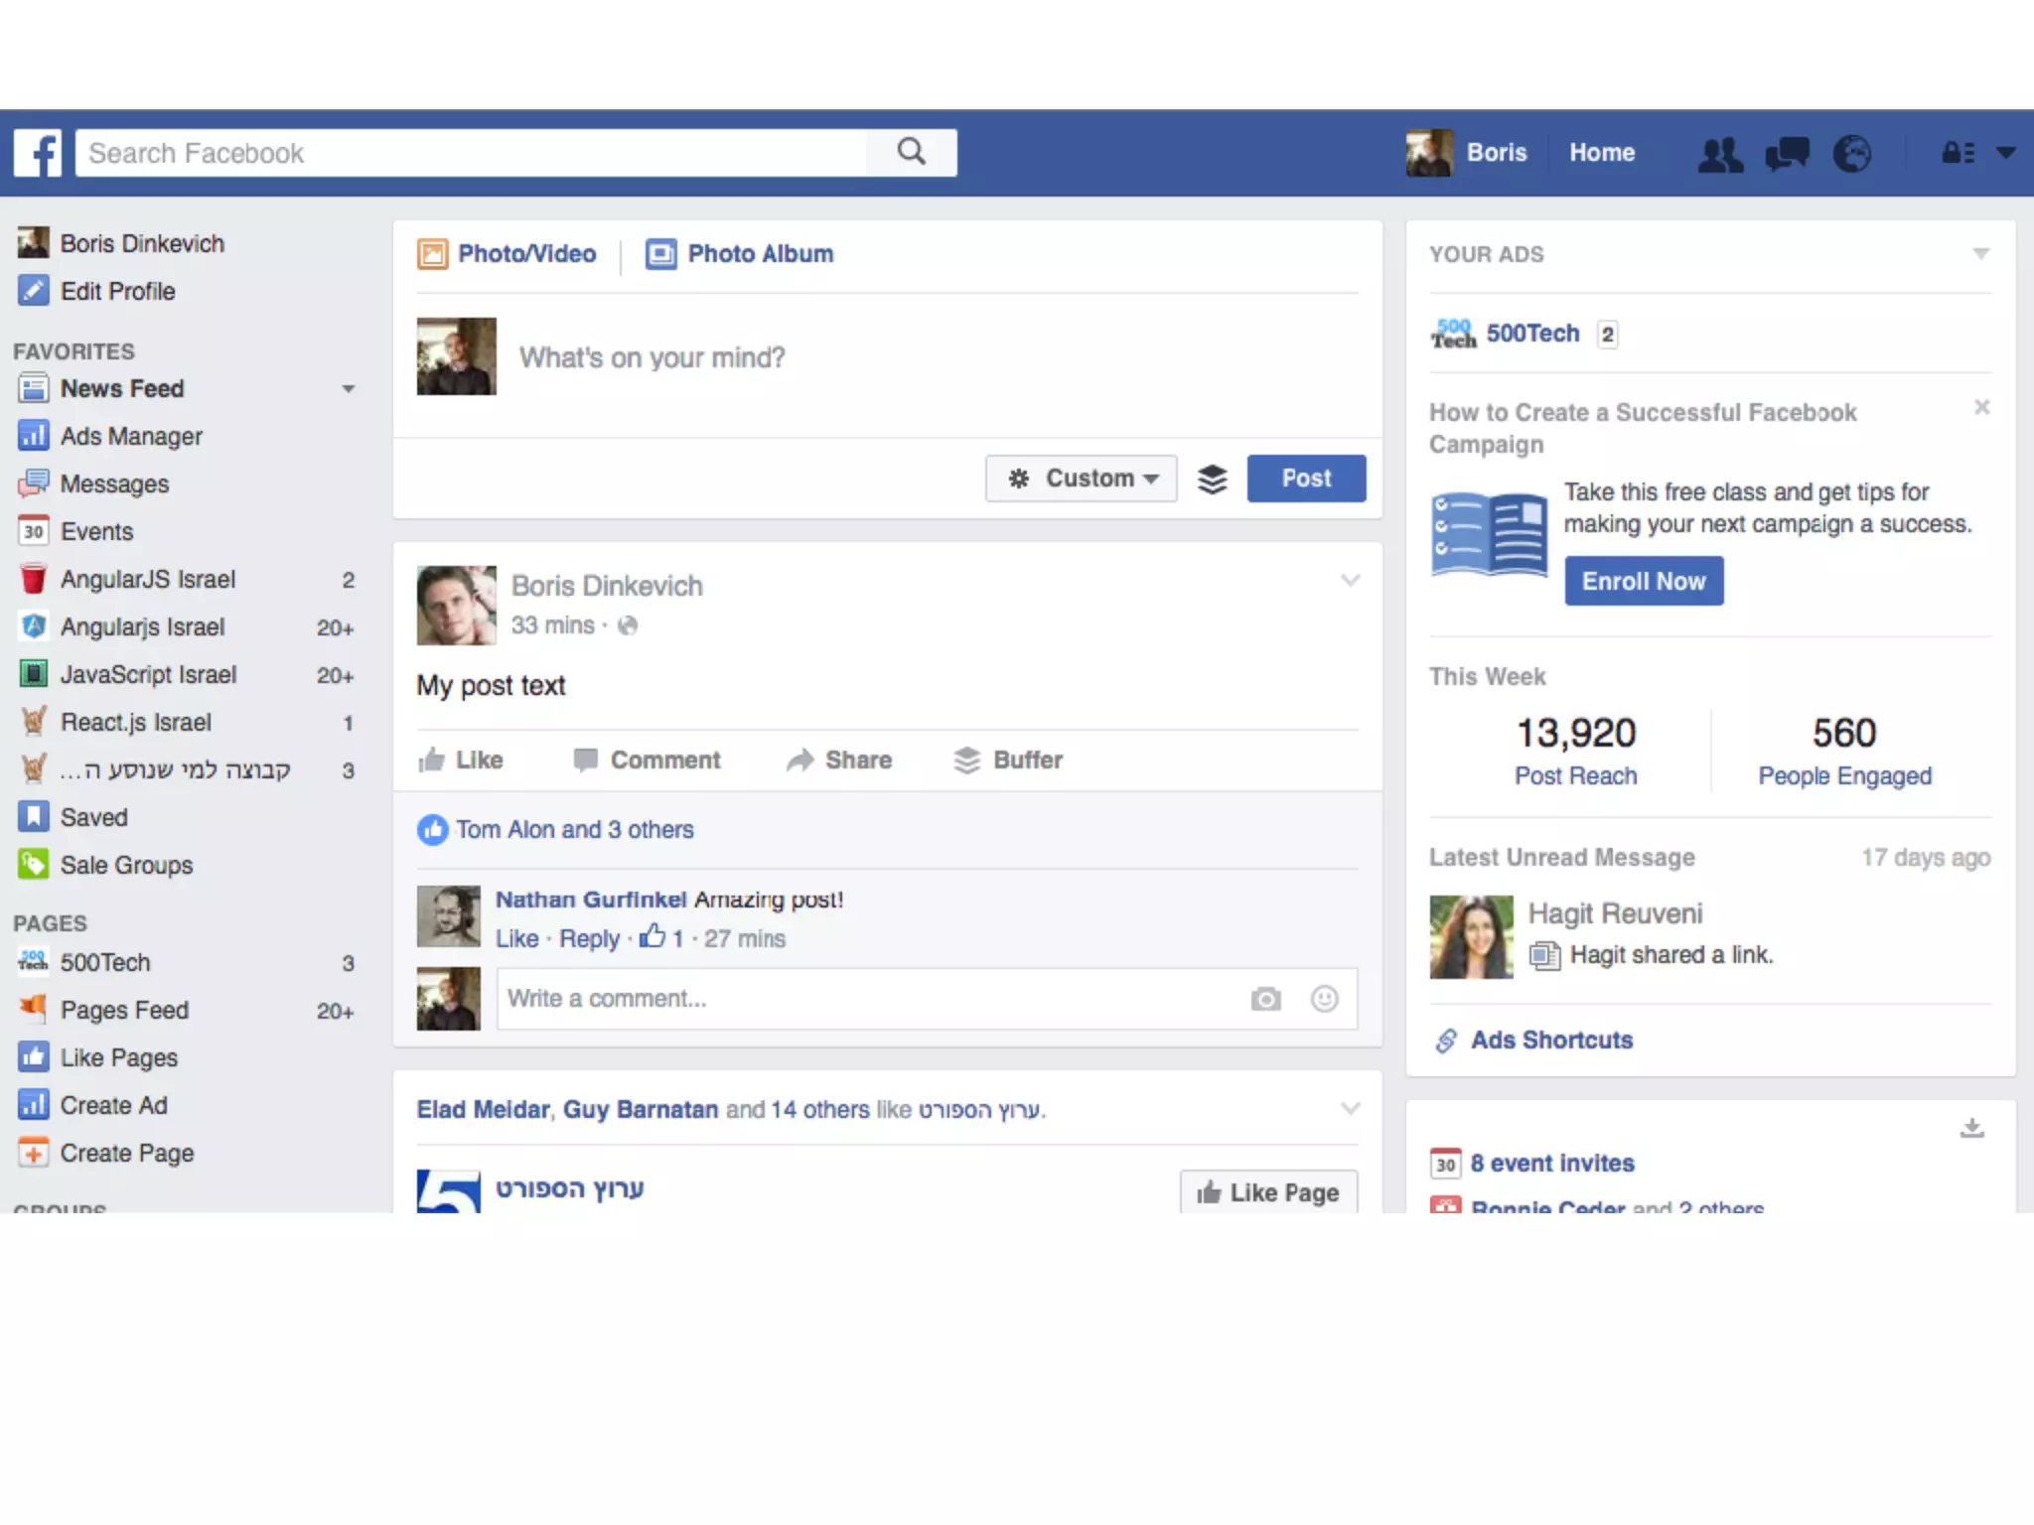
Task: Open Post Reach stats link
Action: pos(1575,775)
